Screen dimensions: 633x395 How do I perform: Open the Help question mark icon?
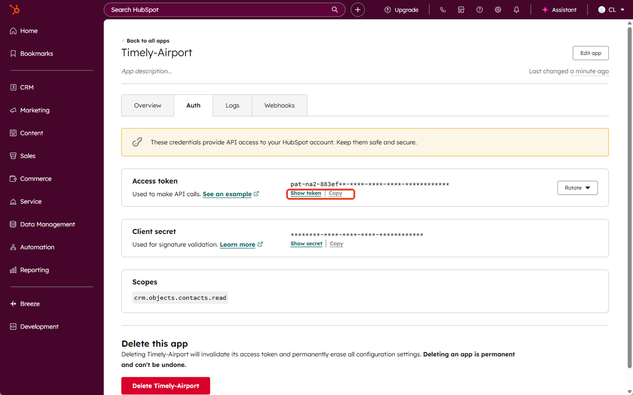pyautogui.click(x=479, y=10)
